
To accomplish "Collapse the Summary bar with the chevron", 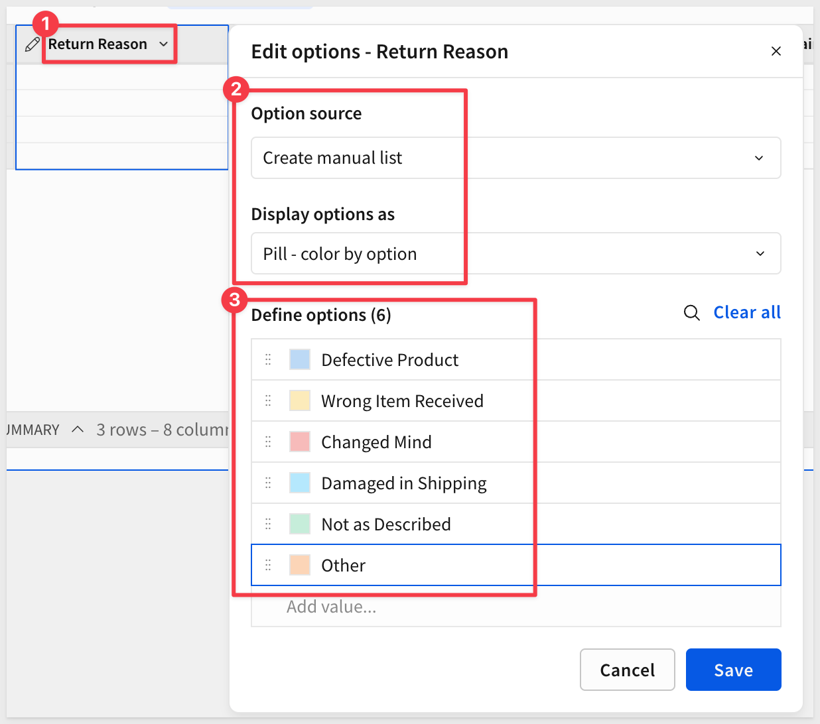I will 78,430.
